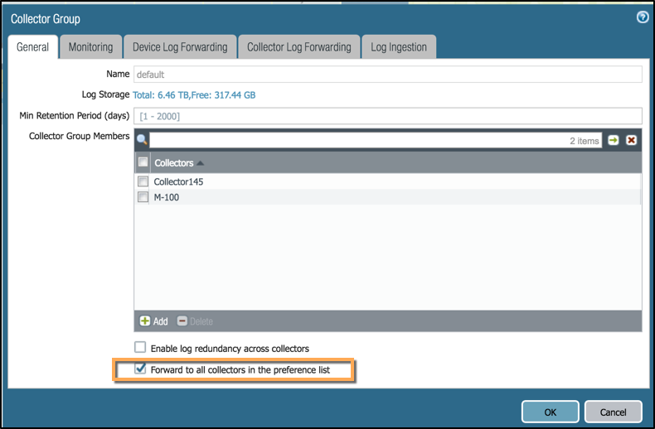Select the M-100 entry text
Viewport: 655px width, 429px height.
pyautogui.click(x=167, y=197)
